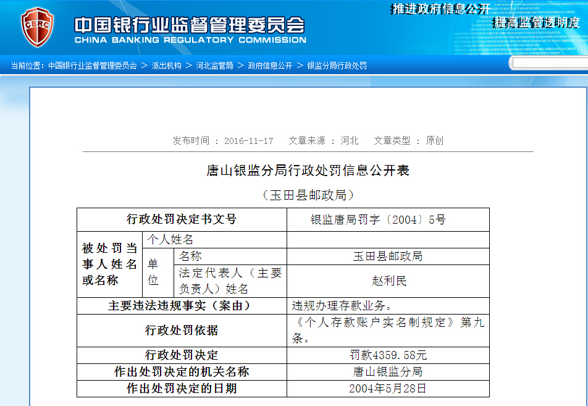Open 中国银行业监督管理委员会 breadcrumb link

93,66
